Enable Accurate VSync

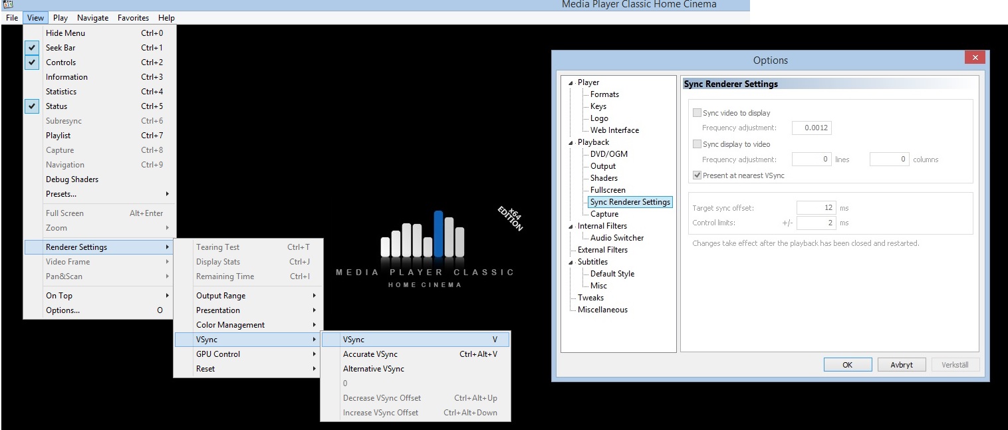coord(416,354)
